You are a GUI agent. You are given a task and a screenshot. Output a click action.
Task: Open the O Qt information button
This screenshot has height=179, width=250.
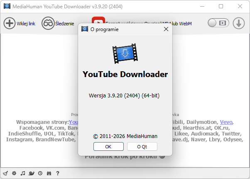[x=142, y=147]
